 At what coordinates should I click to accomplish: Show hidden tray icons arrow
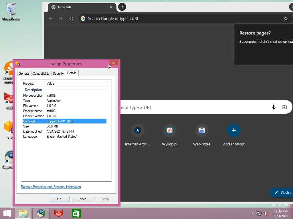click(252, 214)
